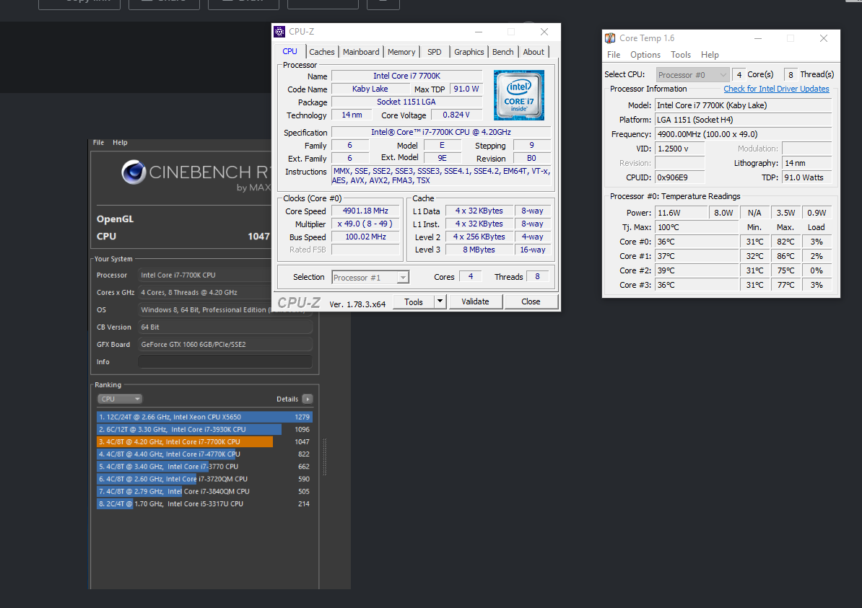
Task: Select the i7-4770K ranking row
Action: tap(204, 454)
